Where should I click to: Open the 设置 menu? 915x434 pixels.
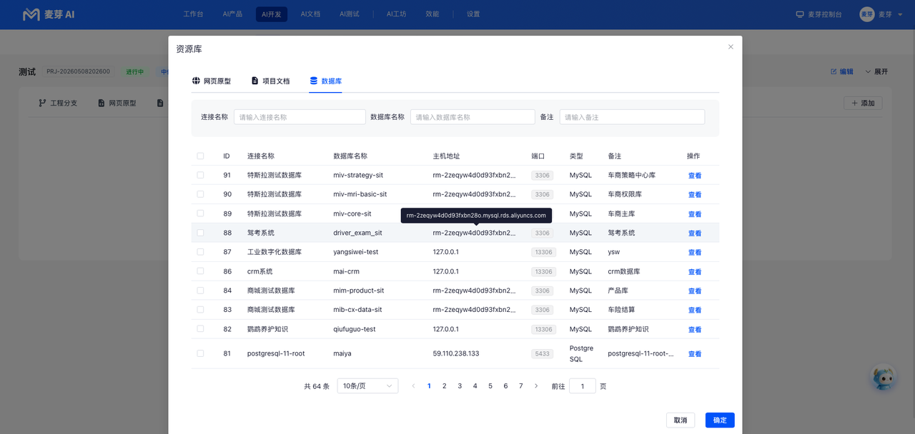tap(473, 14)
